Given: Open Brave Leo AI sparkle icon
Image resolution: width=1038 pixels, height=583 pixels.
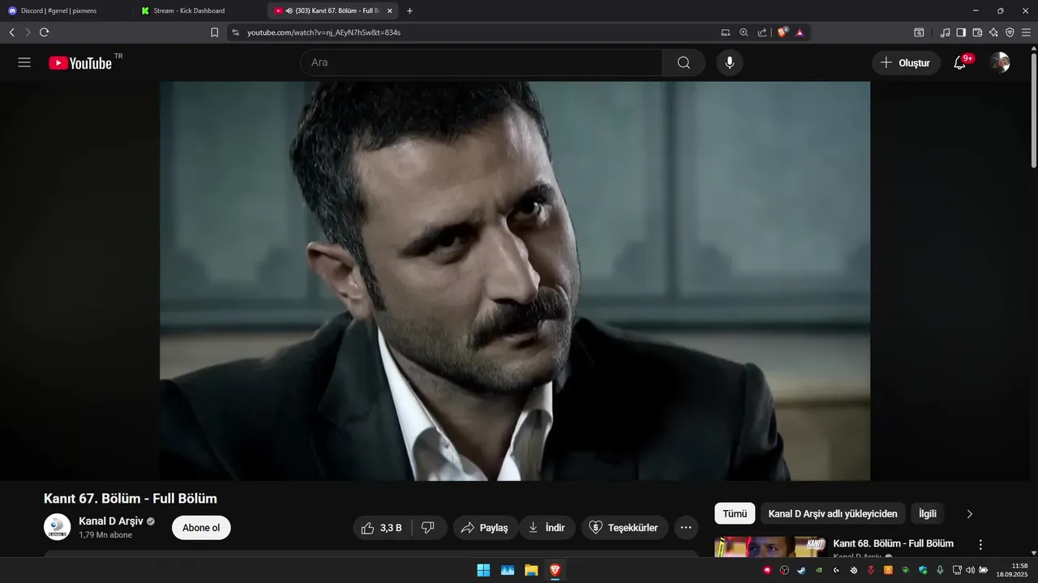Looking at the screenshot, I should [993, 32].
